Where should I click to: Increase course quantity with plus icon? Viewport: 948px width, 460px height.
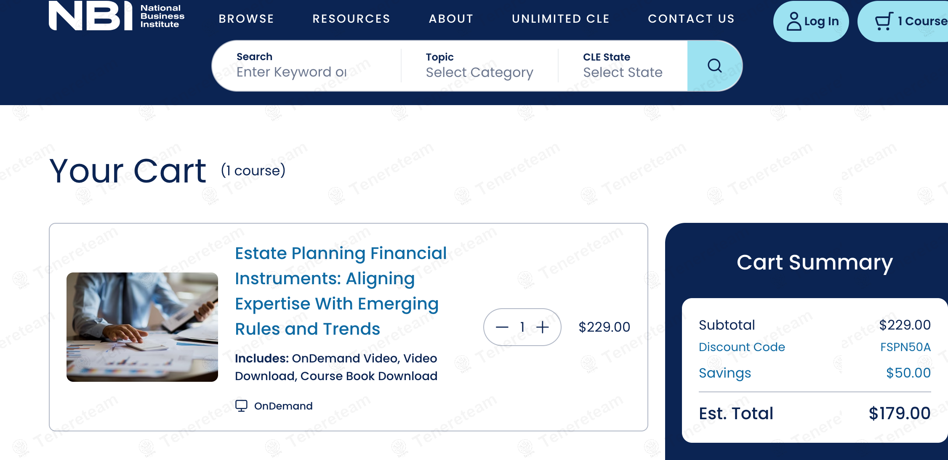(x=543, y=327)
